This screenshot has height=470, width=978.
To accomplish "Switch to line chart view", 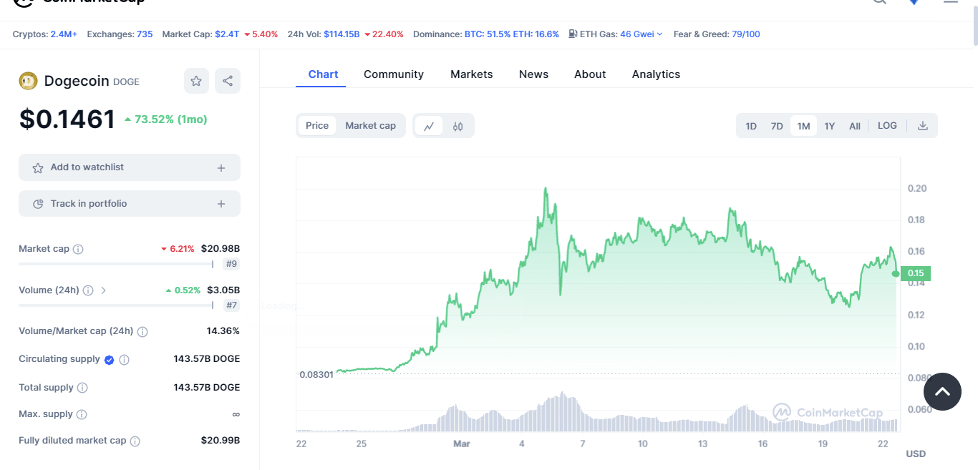I will click(x=429, y=126).
